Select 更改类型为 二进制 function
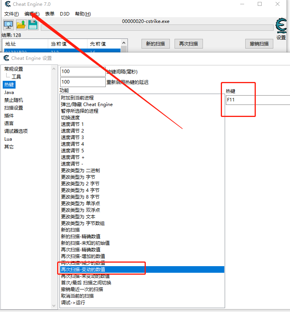Screen dimensions: 290x312 pyautogui.click(x=80, y=170)
